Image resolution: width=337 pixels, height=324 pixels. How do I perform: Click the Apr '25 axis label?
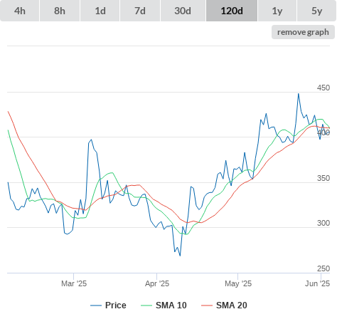click(x=157, y=283)
